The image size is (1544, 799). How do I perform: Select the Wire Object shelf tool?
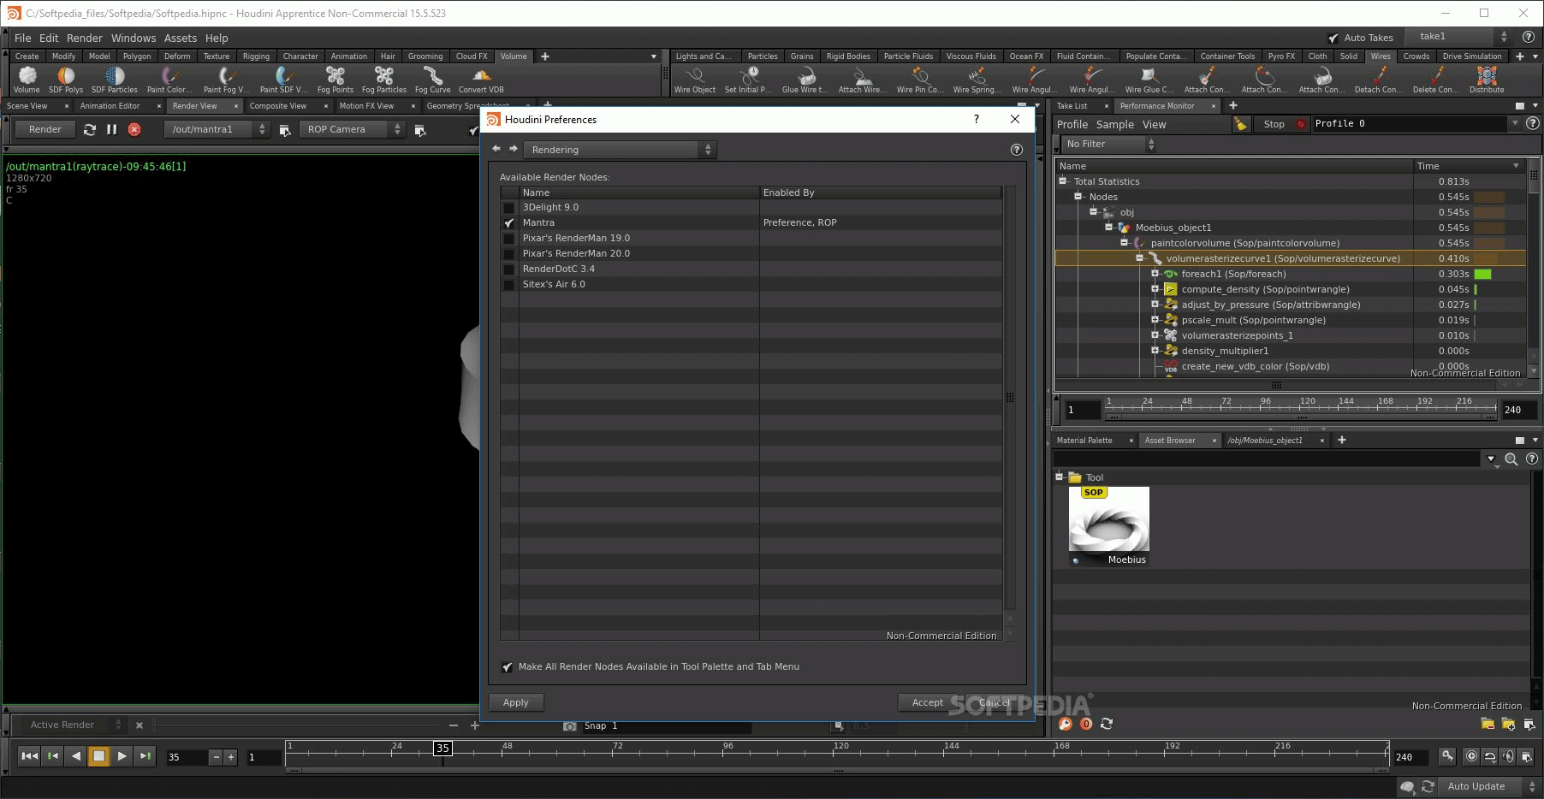(x=695, y=80)
